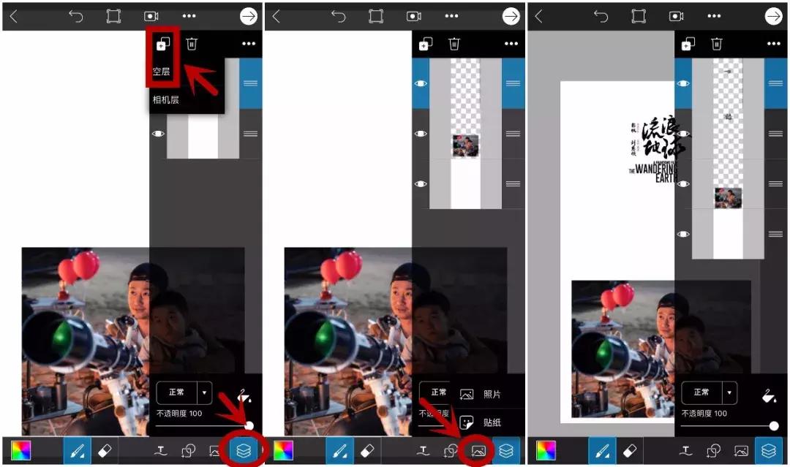Start video recording in right screenshot
This screenshot has height=467, width=790.
(676, 16)
